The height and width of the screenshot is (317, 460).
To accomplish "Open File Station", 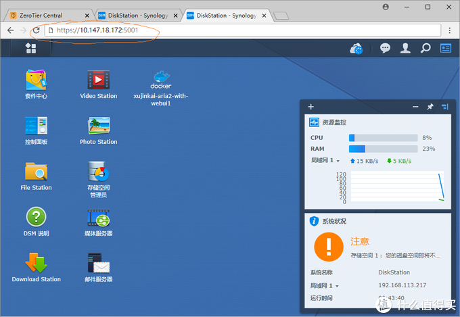I will 36,172.
